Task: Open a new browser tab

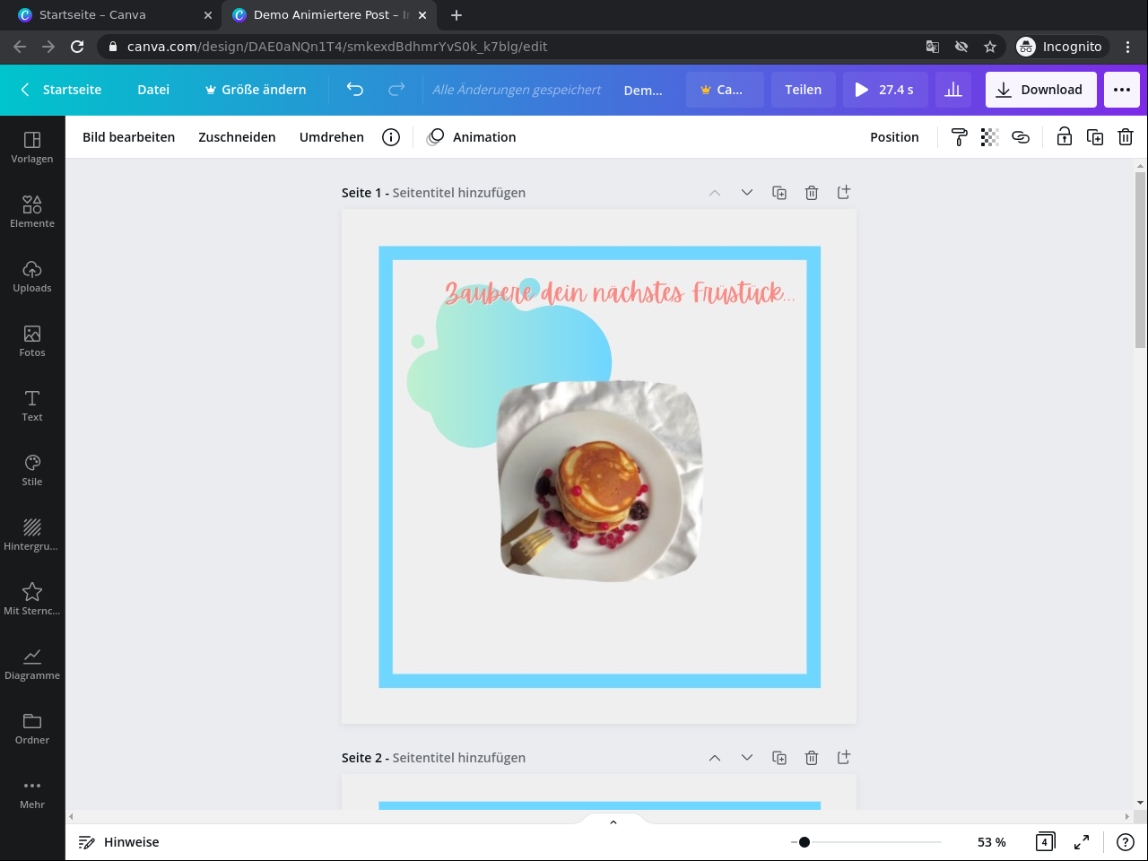Action: coord(457,15)
